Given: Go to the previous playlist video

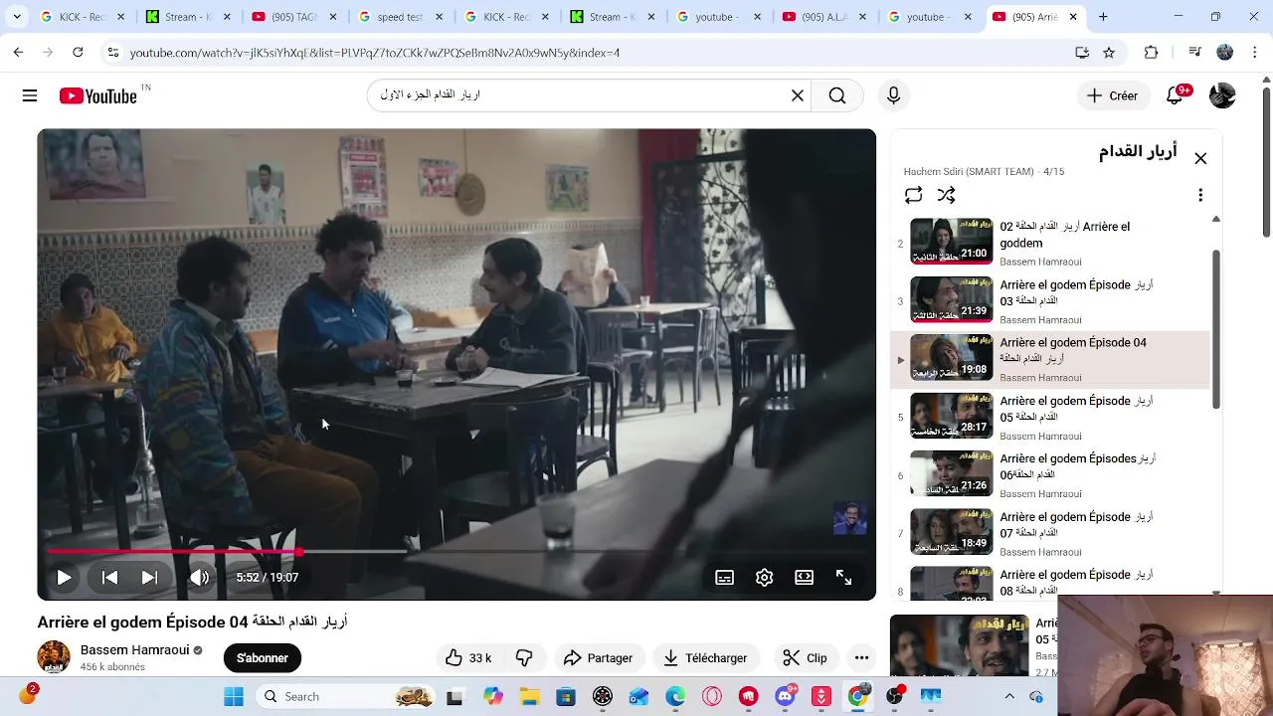Looking at the screenshot, I should pyautogui.click(x=110, y=577).
